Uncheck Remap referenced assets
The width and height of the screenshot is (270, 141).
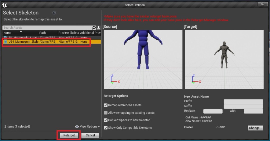coord(106,105)
